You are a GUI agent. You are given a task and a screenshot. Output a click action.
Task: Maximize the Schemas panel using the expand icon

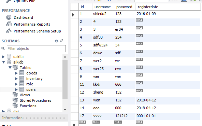[62, 41]
